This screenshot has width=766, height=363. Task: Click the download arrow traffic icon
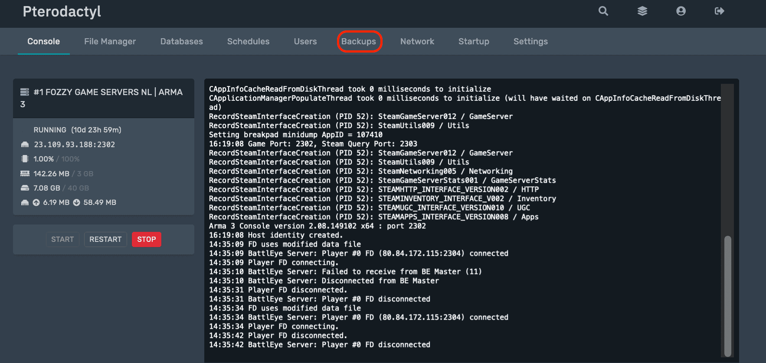(77, 202)
